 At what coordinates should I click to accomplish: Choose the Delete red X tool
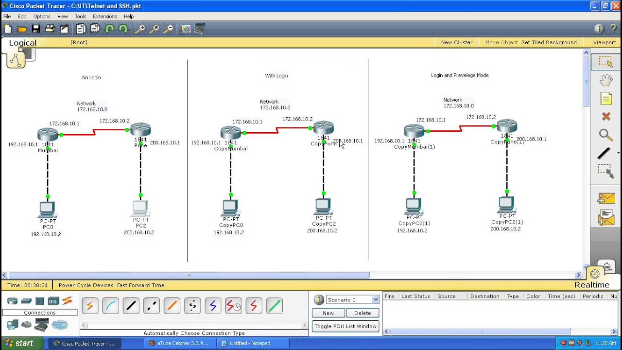pyautogui.click(x=606, y=117)
